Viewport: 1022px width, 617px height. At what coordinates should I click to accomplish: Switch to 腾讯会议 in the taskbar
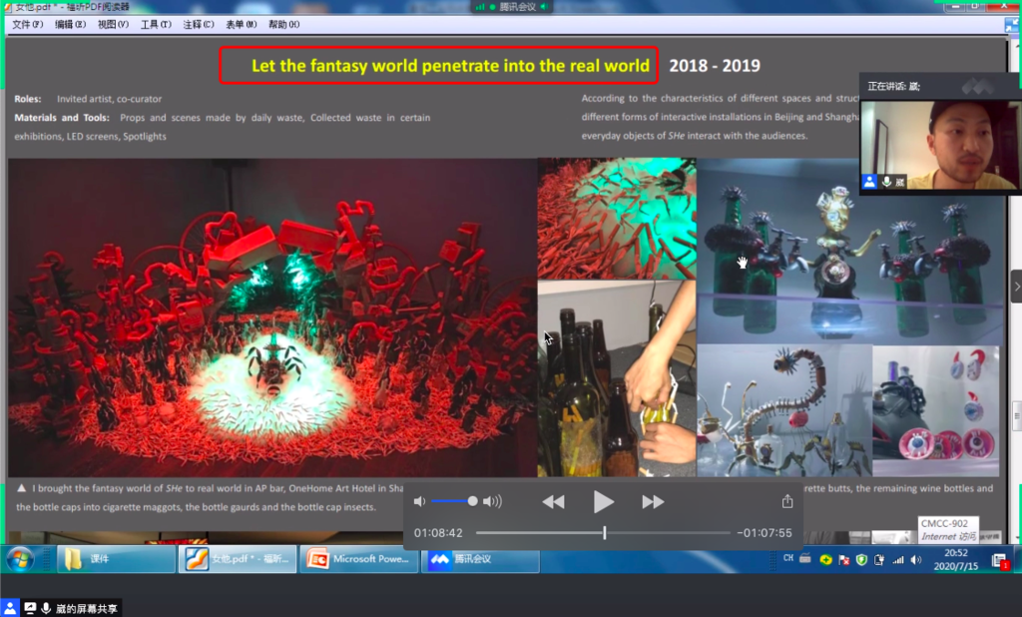[x=480, y=560]
